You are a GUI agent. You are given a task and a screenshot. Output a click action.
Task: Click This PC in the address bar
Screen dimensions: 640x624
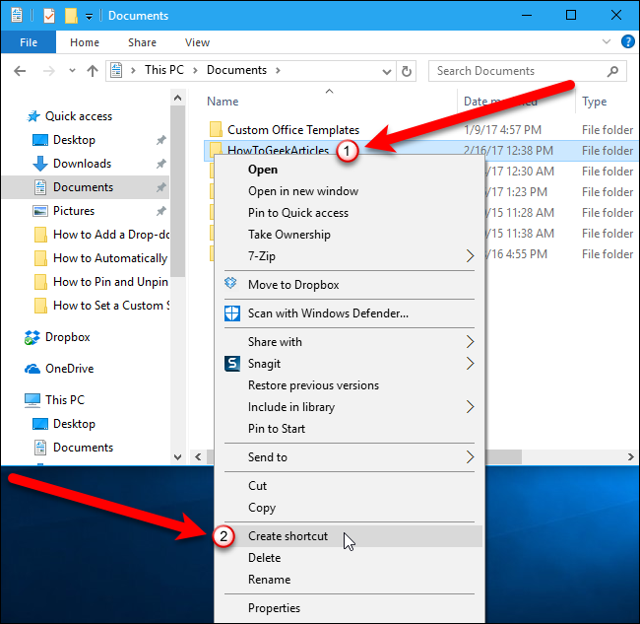pos(164,70)
